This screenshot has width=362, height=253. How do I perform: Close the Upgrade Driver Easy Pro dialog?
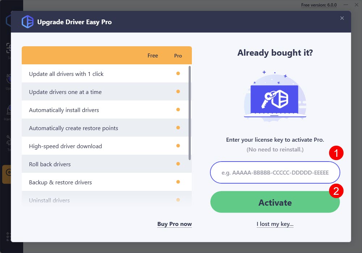pyautogui.click(x=342, y=18)
